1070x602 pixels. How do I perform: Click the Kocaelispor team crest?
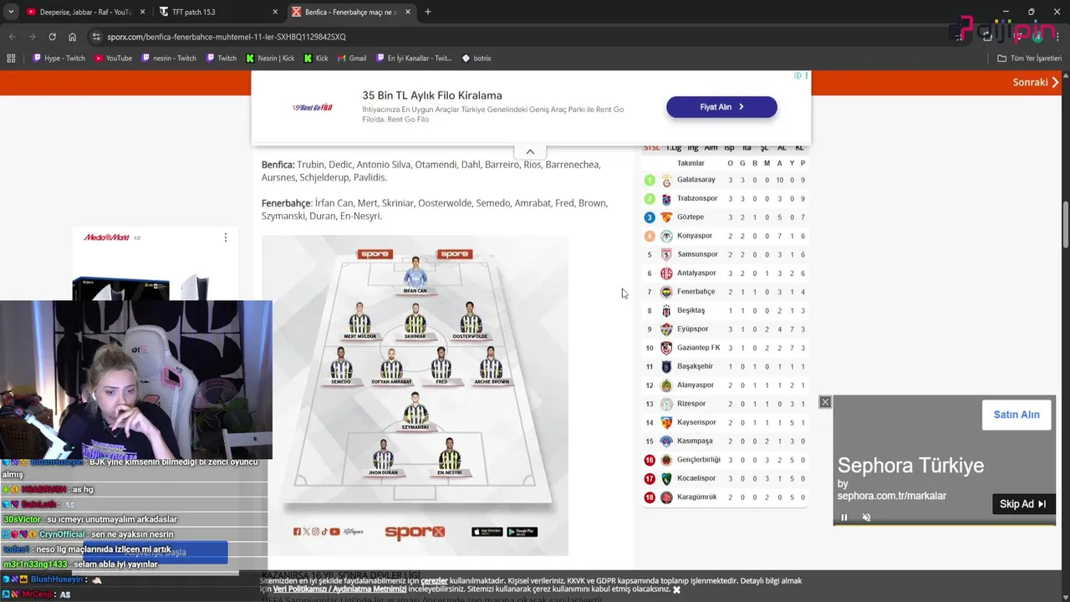(x=666, y=478)
